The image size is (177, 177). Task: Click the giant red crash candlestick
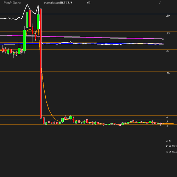[x=41, y=63]
